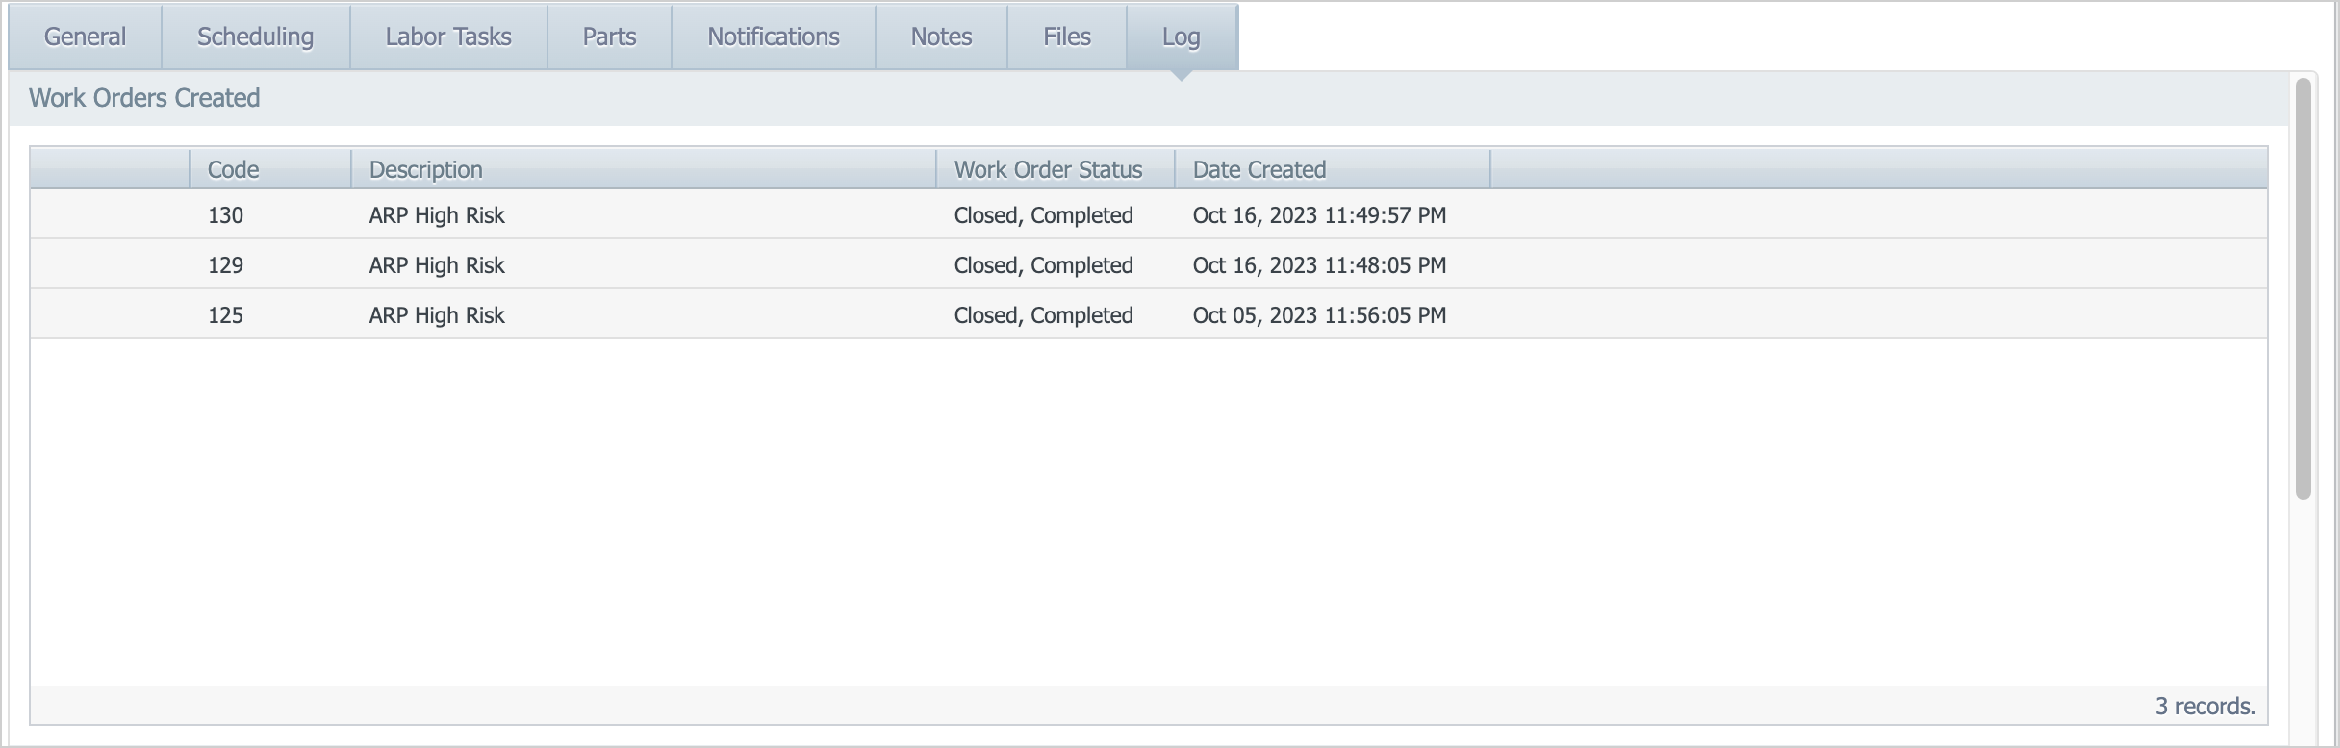2340x748 pixels.
Task: Click the Work Orders Created header
Action: 144,97
